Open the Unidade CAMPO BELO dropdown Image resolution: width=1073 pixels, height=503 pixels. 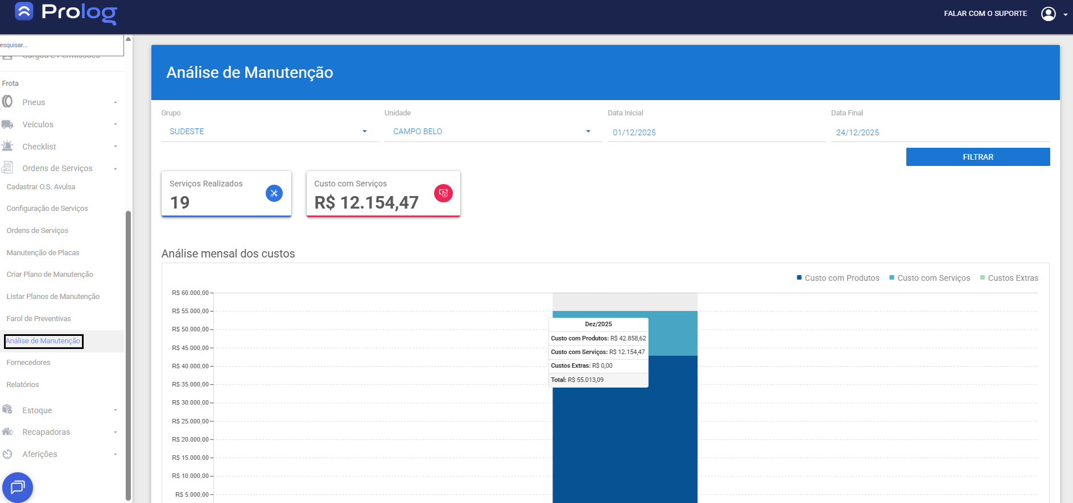493,131
